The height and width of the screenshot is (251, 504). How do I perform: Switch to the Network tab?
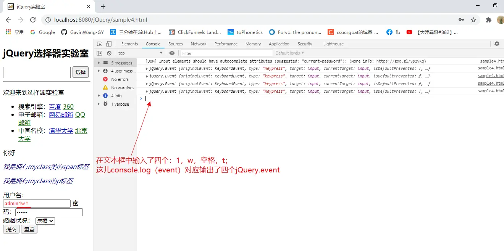(199, 44)
